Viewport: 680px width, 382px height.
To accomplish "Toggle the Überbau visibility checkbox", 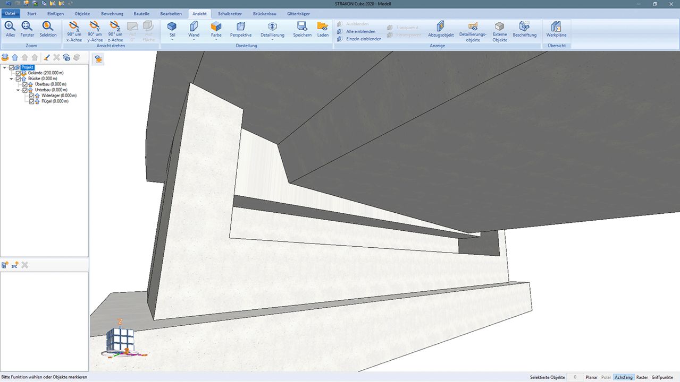I will [x=24, y=84].
